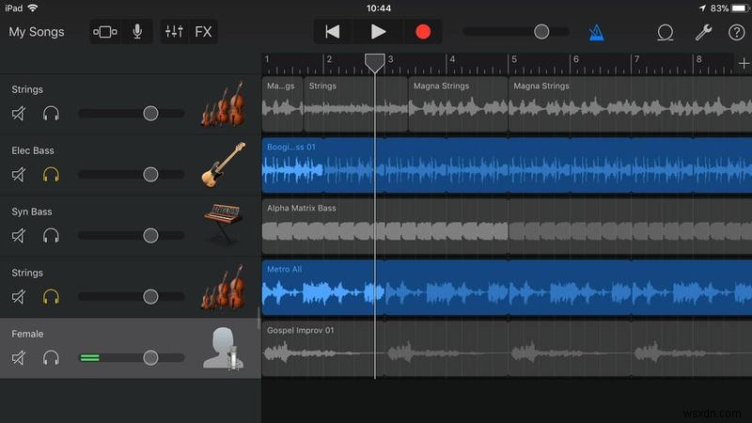Start playback with Play button
This screenshot has height=423, width=752.
pos(378,32)
